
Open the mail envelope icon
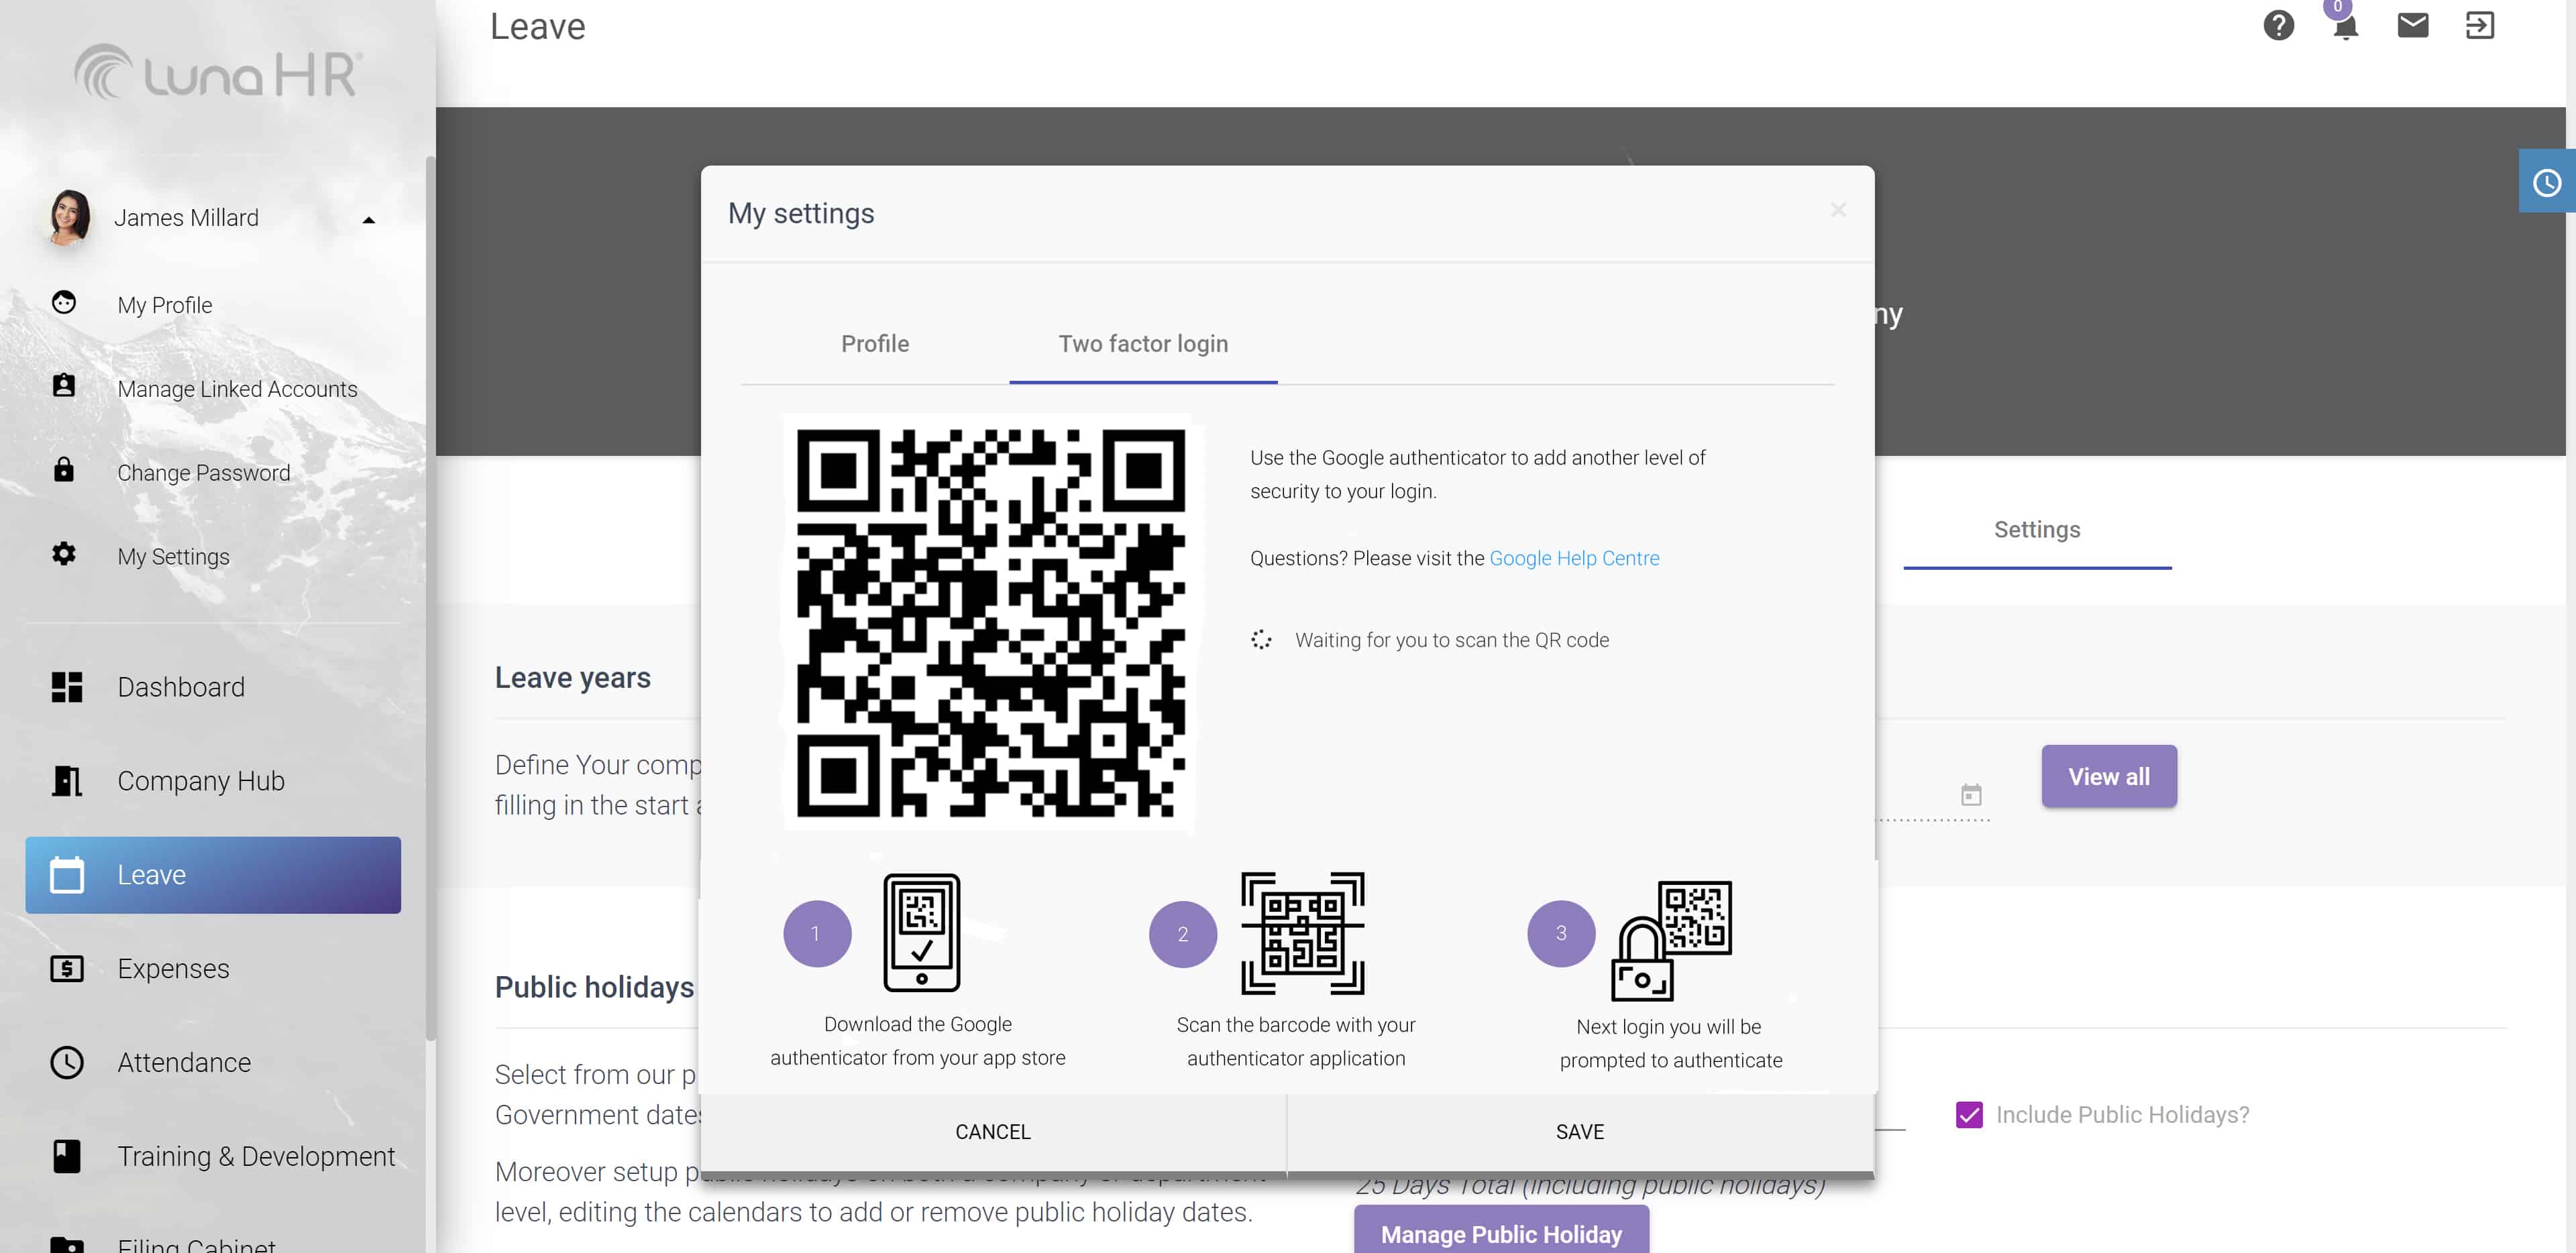(x=2412, y=25)
